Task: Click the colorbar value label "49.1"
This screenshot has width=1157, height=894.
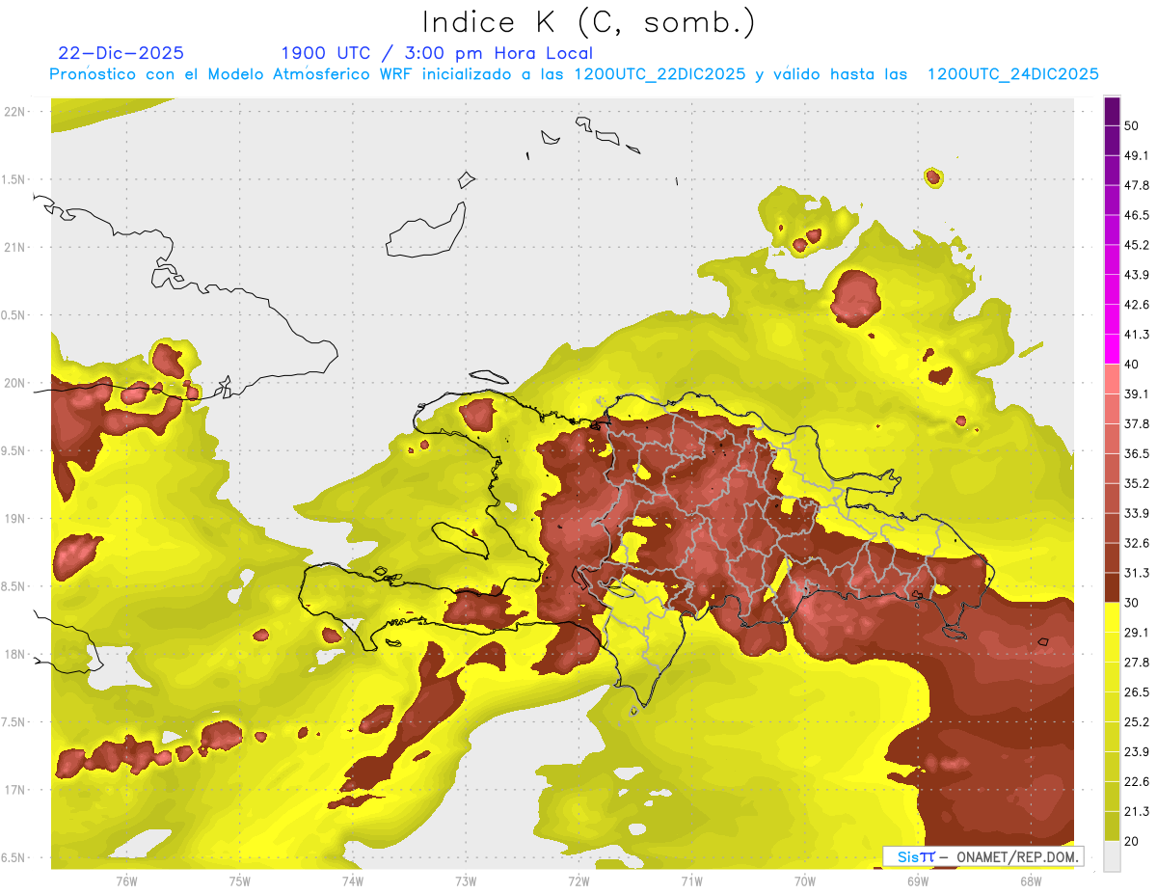Action: click(x=1137, y=155)
